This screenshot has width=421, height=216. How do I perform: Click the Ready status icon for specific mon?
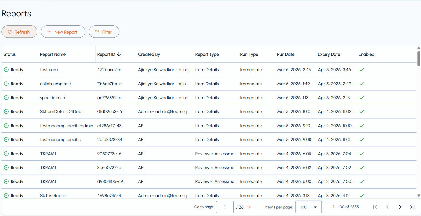6,98
